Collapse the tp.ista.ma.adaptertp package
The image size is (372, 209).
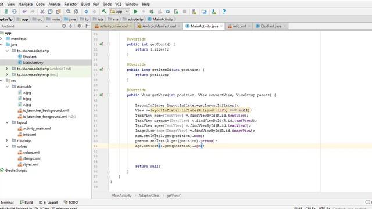[7, 51]
